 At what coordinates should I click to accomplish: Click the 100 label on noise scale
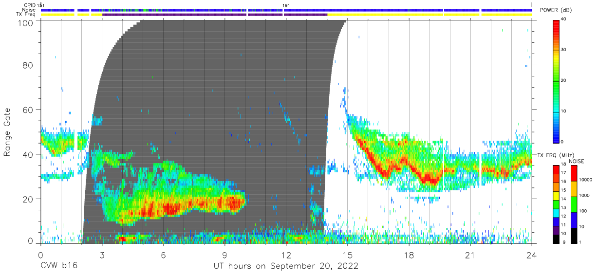[582, 211]
